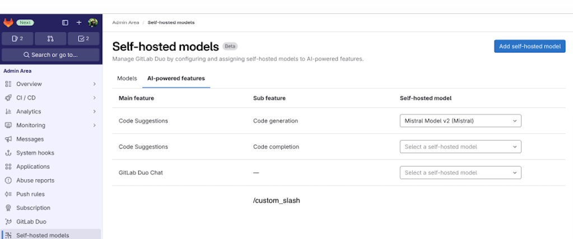The height and width of the screenshot is (239, 573).
Task: Click Admin Area breadcrumb link
Action: click(125, 22)
